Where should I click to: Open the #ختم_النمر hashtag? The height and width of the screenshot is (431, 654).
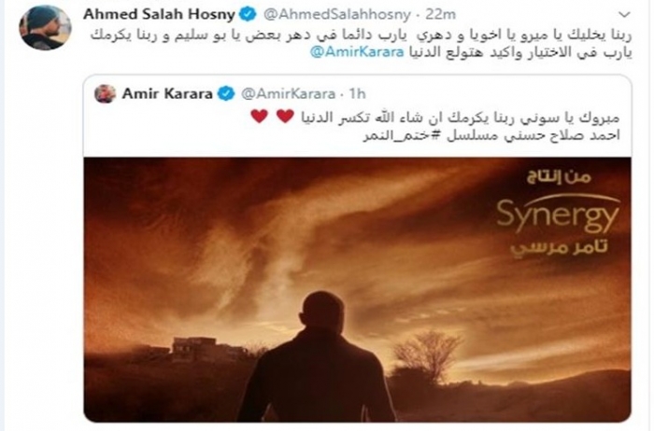[x=402, y=136]
